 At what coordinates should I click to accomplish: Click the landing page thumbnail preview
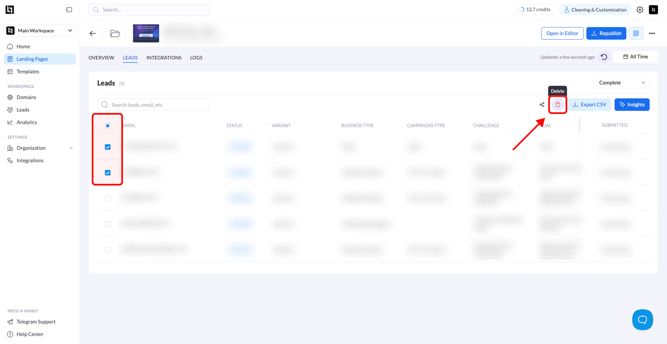tap(146, 33)
